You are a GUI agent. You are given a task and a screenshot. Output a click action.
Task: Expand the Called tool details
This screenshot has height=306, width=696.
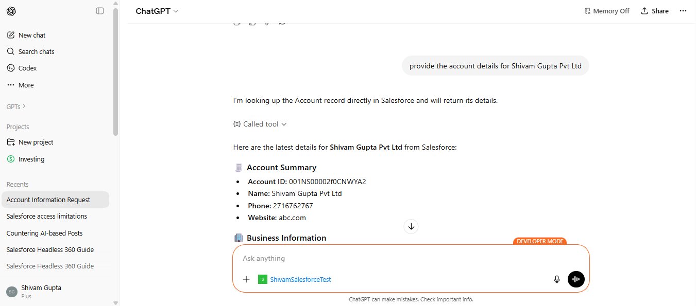pos(260,124)
